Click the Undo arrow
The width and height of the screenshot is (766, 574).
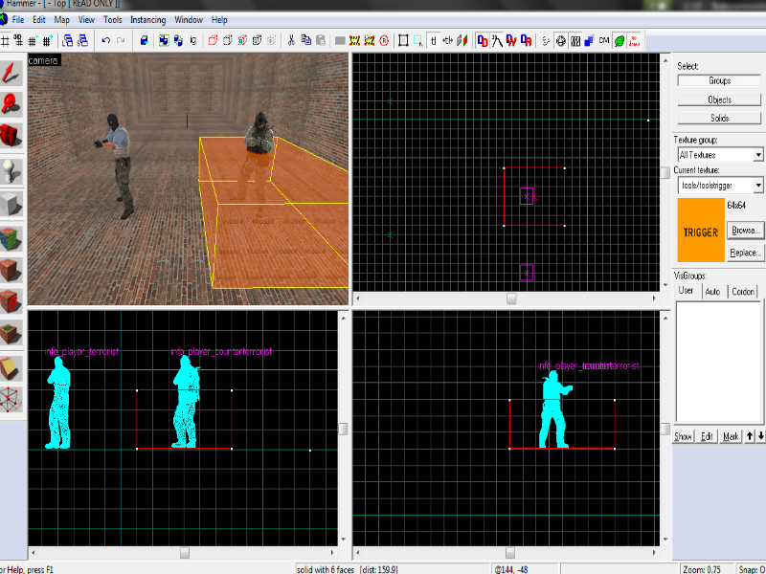point(105,40)
